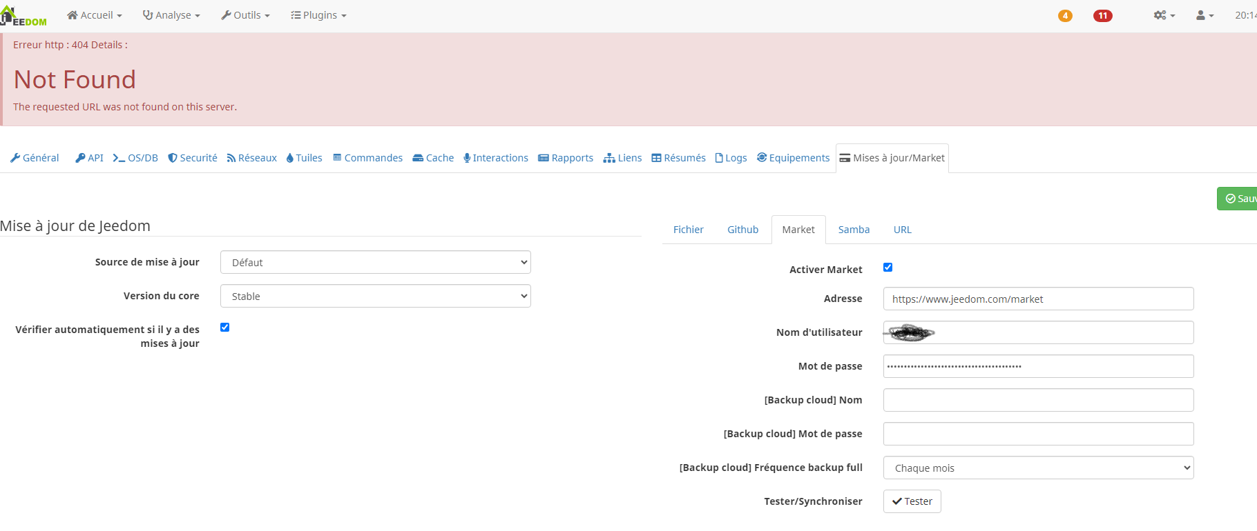Open the Commandes tab
Viewport: 1257px width, 531px height.
(367, 158)
